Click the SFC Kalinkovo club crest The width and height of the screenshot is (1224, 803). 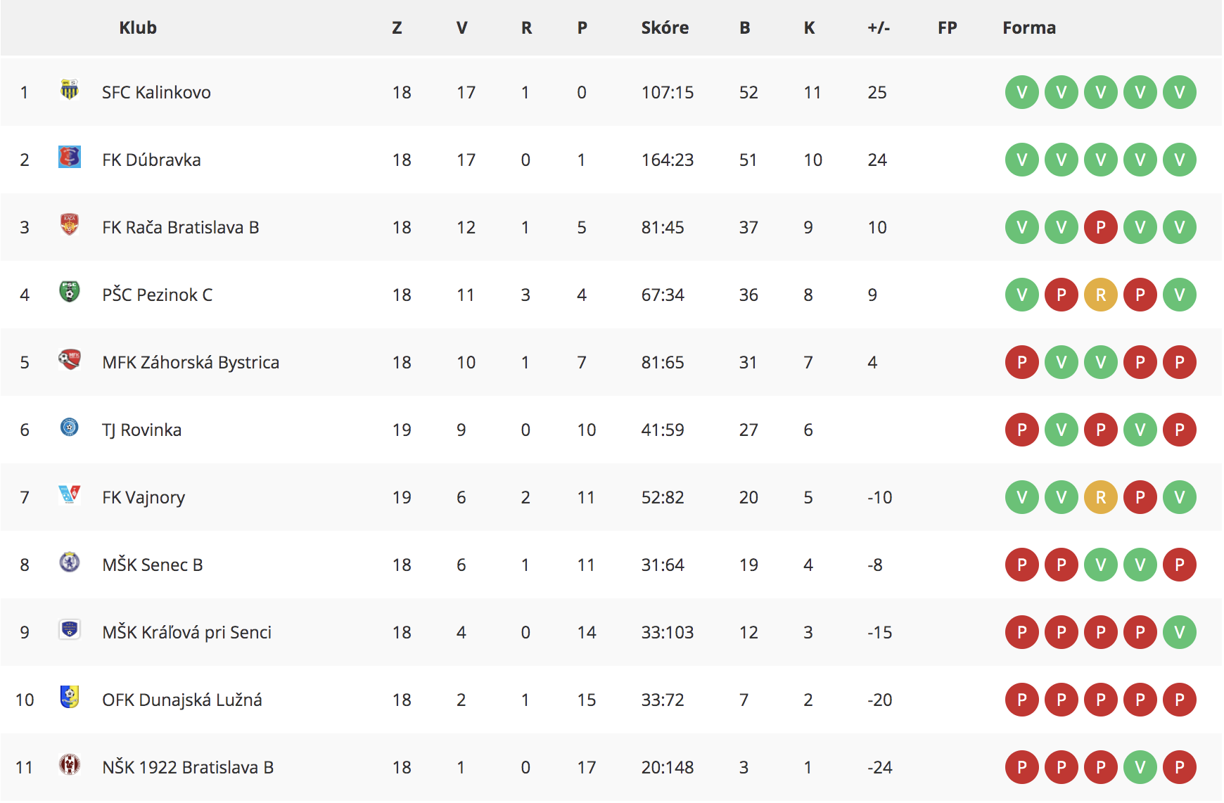point(69,89)
